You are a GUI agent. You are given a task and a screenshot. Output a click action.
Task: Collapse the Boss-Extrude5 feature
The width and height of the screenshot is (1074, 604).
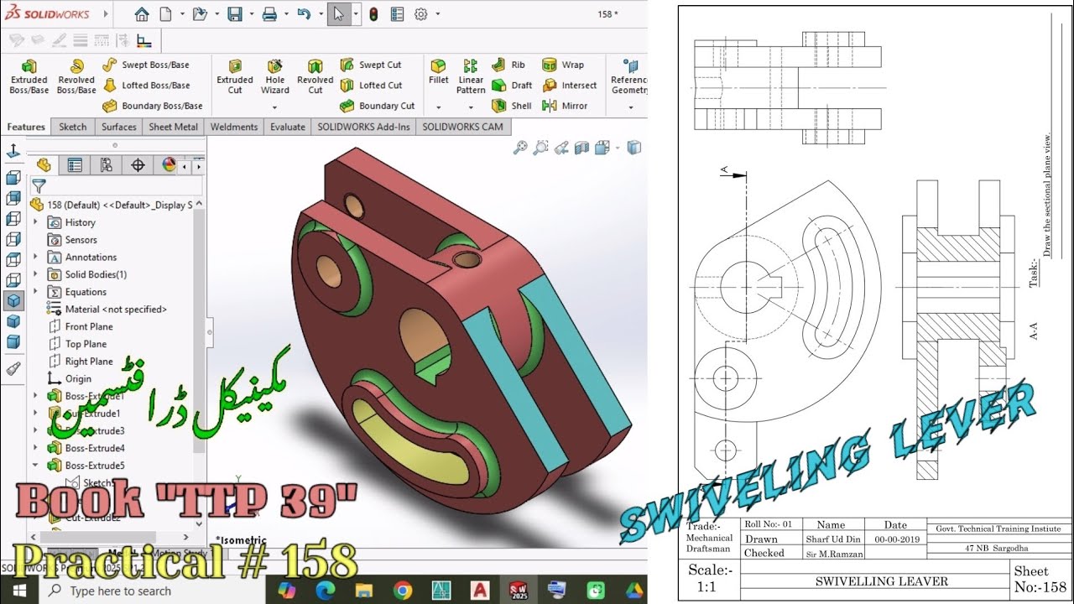pyautogui.click(x=35, y=465)
